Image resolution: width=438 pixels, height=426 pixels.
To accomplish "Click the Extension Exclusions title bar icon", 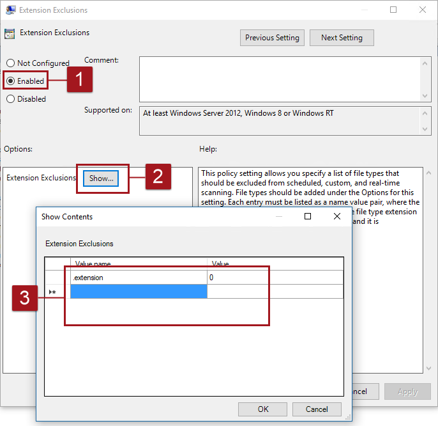I will (x=10, y=10).
